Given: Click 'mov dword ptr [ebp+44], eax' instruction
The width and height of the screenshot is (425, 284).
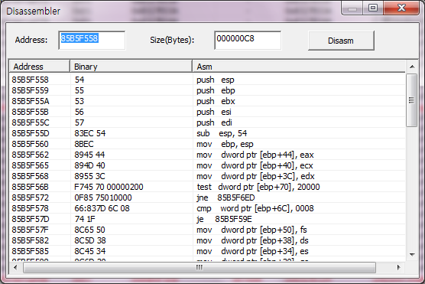Looking at the screenshot, I should [255, 155].
